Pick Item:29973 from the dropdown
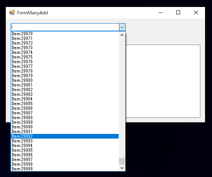Image resolution: width=212 pixels, height=177 pixels. click(x=65, y=48)
